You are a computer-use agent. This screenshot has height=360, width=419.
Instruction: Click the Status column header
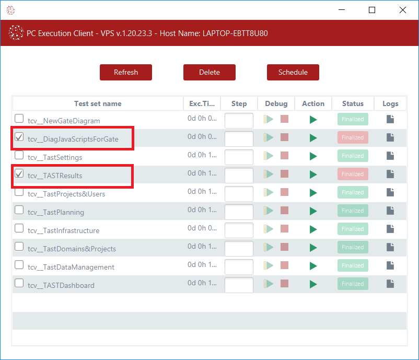click(353, 103)
